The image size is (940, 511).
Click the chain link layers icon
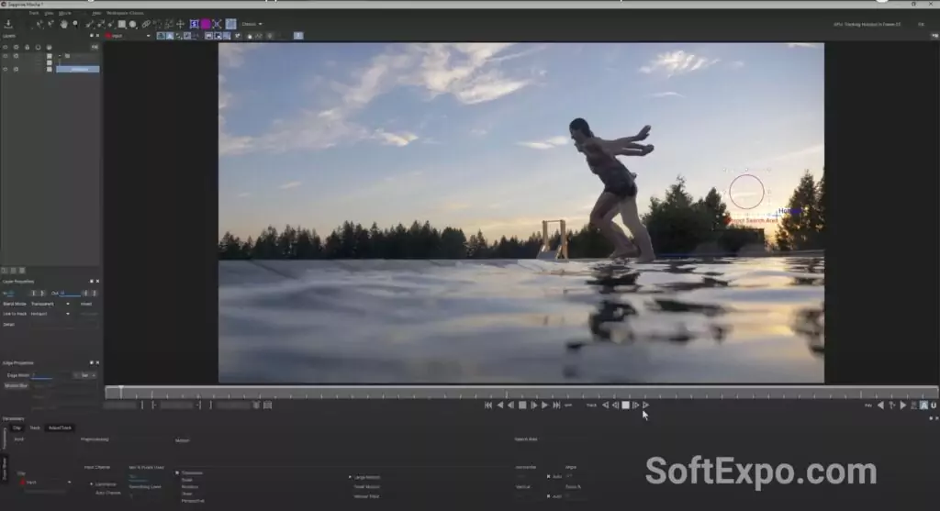click(146, 24)
